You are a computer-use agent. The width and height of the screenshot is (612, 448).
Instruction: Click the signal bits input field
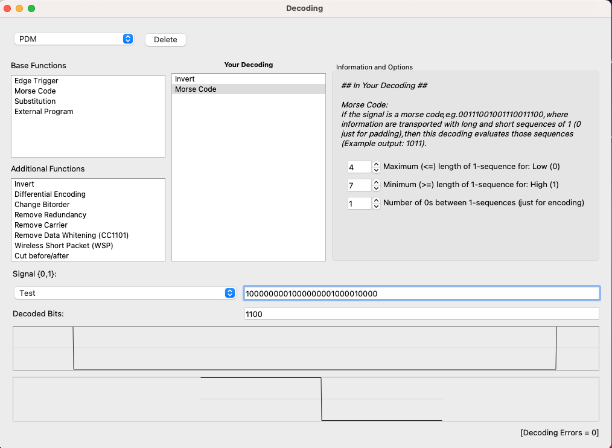pos(421,293)
